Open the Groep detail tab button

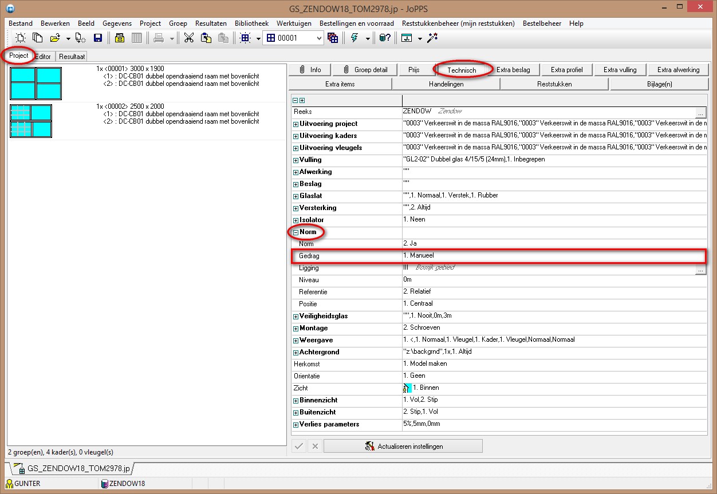pyautogui.click(x=365, y=70)
